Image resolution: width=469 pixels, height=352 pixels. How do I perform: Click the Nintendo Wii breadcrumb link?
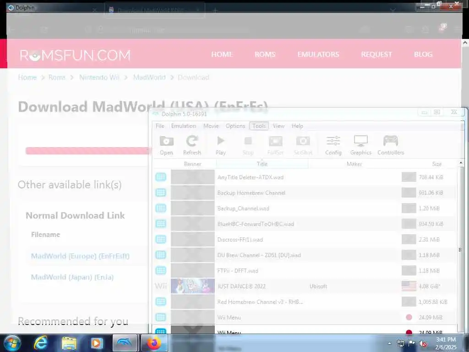tap(99, 77)
